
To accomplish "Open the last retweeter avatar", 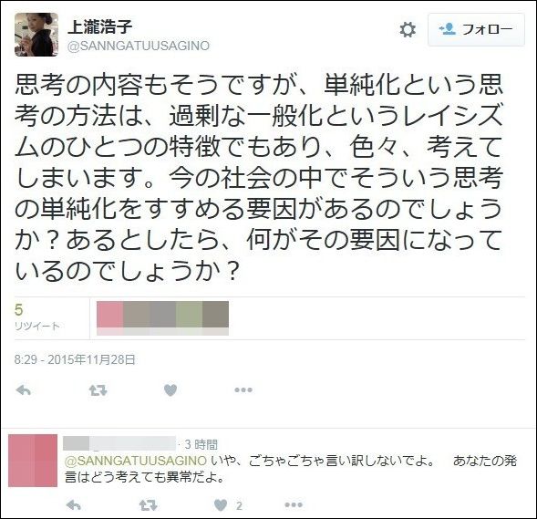I will click(x=215, y=318).
